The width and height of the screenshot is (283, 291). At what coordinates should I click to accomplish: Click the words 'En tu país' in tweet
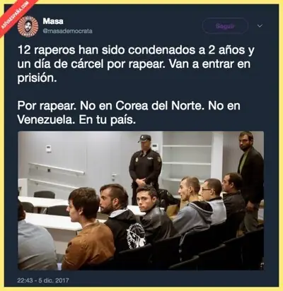click(x=107, y=120)
